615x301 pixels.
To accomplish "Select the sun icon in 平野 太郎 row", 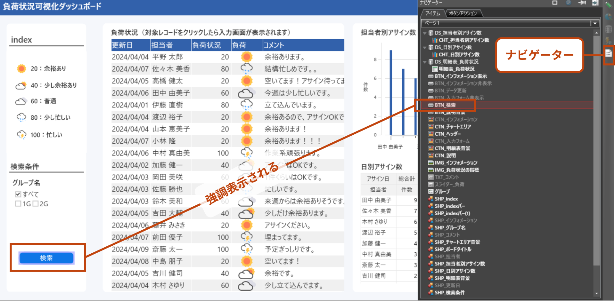I will click(247, 57).
